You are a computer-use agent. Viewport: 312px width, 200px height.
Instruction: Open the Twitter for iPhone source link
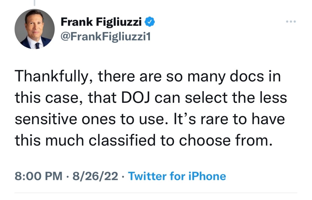click(x=177, y=176)
